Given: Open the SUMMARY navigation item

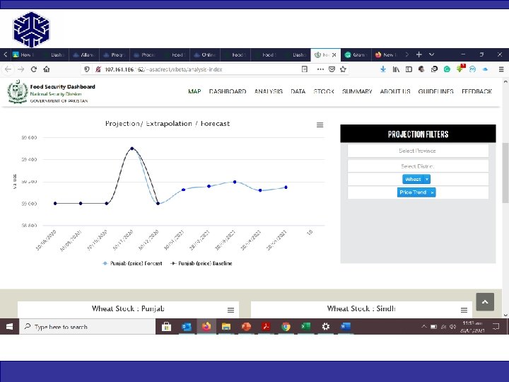Looking at the screenshot, I should click(357, 91).
